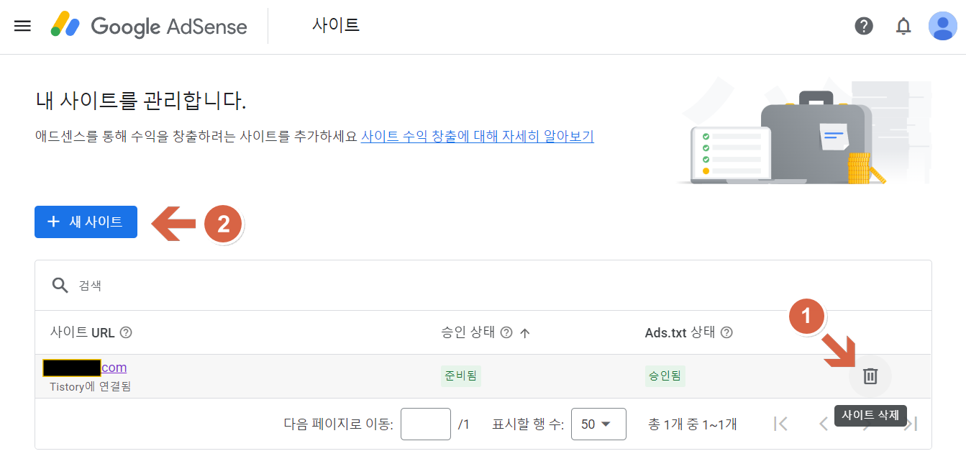This screenshot has width=966, height=464.
Task: Delete the site using the trash icon
Action: point(870,376)
